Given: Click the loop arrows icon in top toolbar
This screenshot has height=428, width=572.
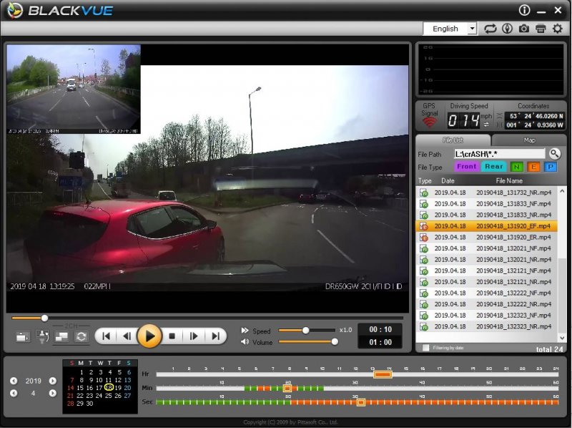Looking at the screenshot, I should click(490, 29).
